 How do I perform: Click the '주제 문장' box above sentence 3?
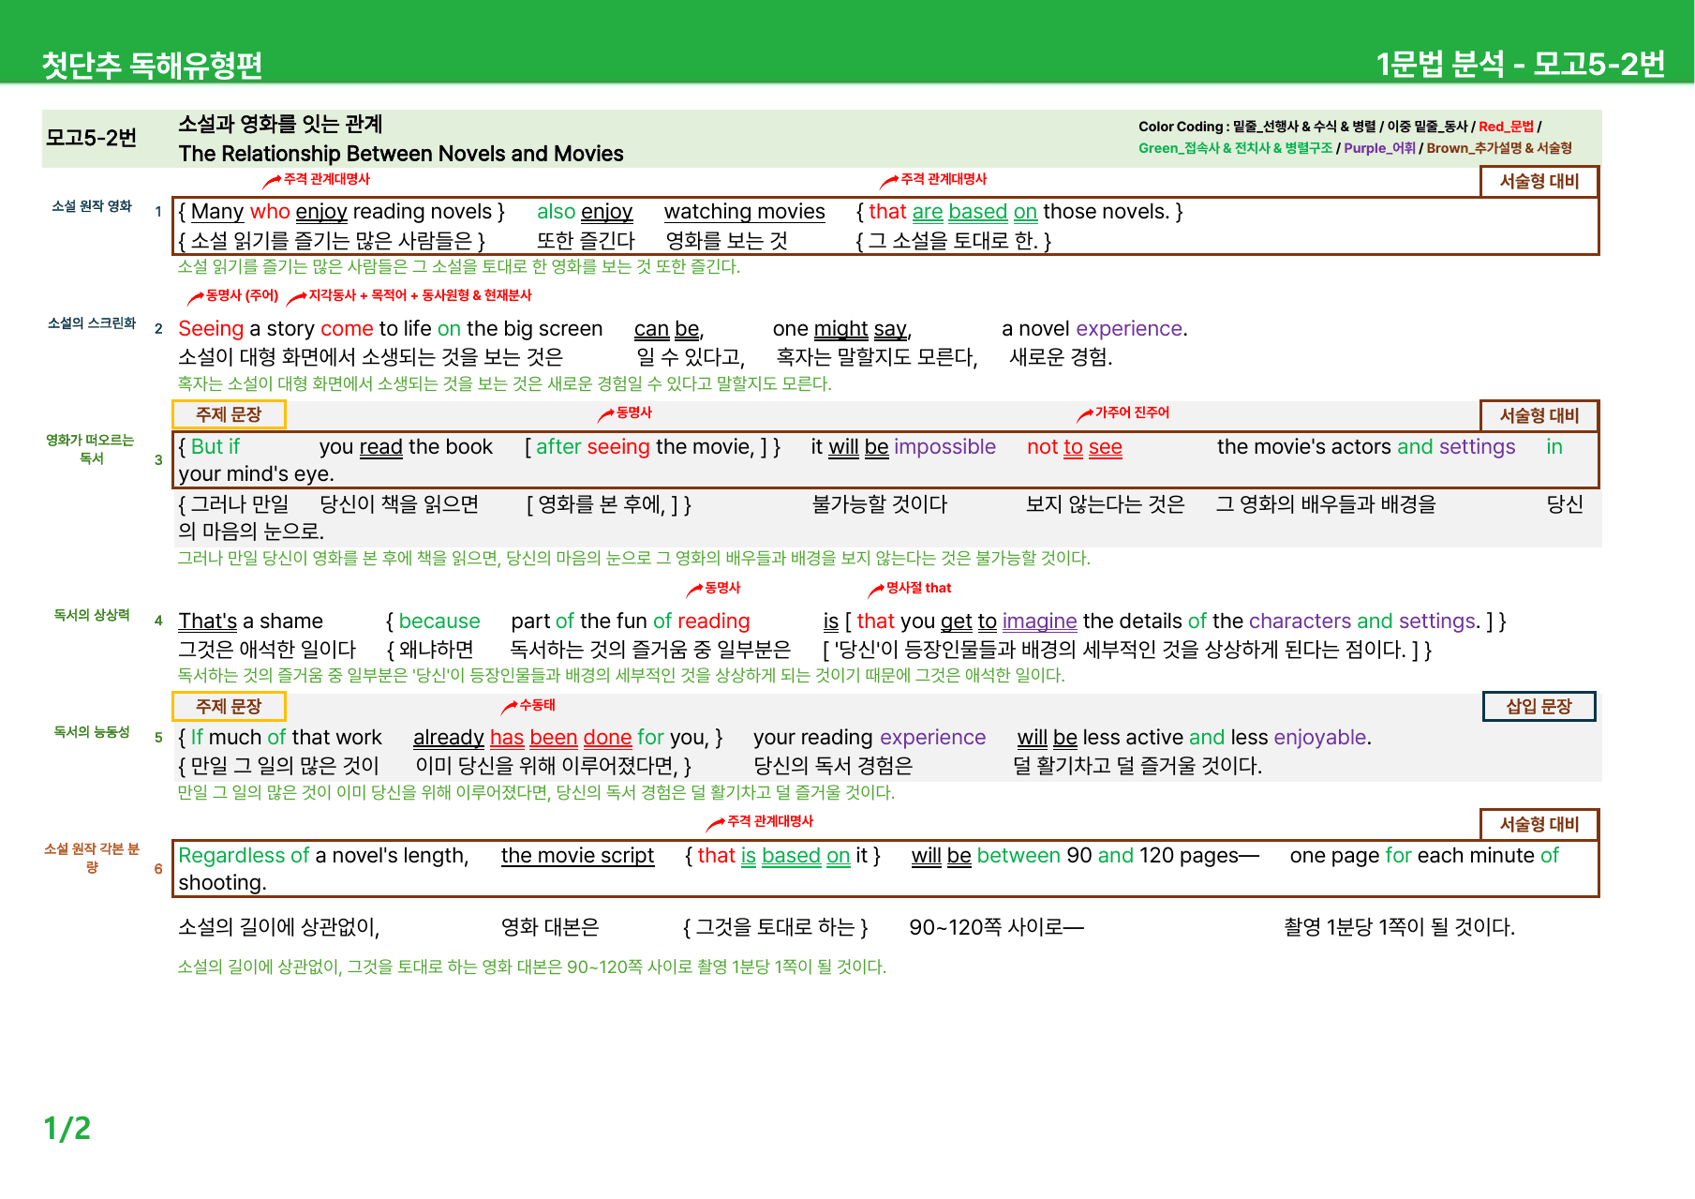(229, 414)
